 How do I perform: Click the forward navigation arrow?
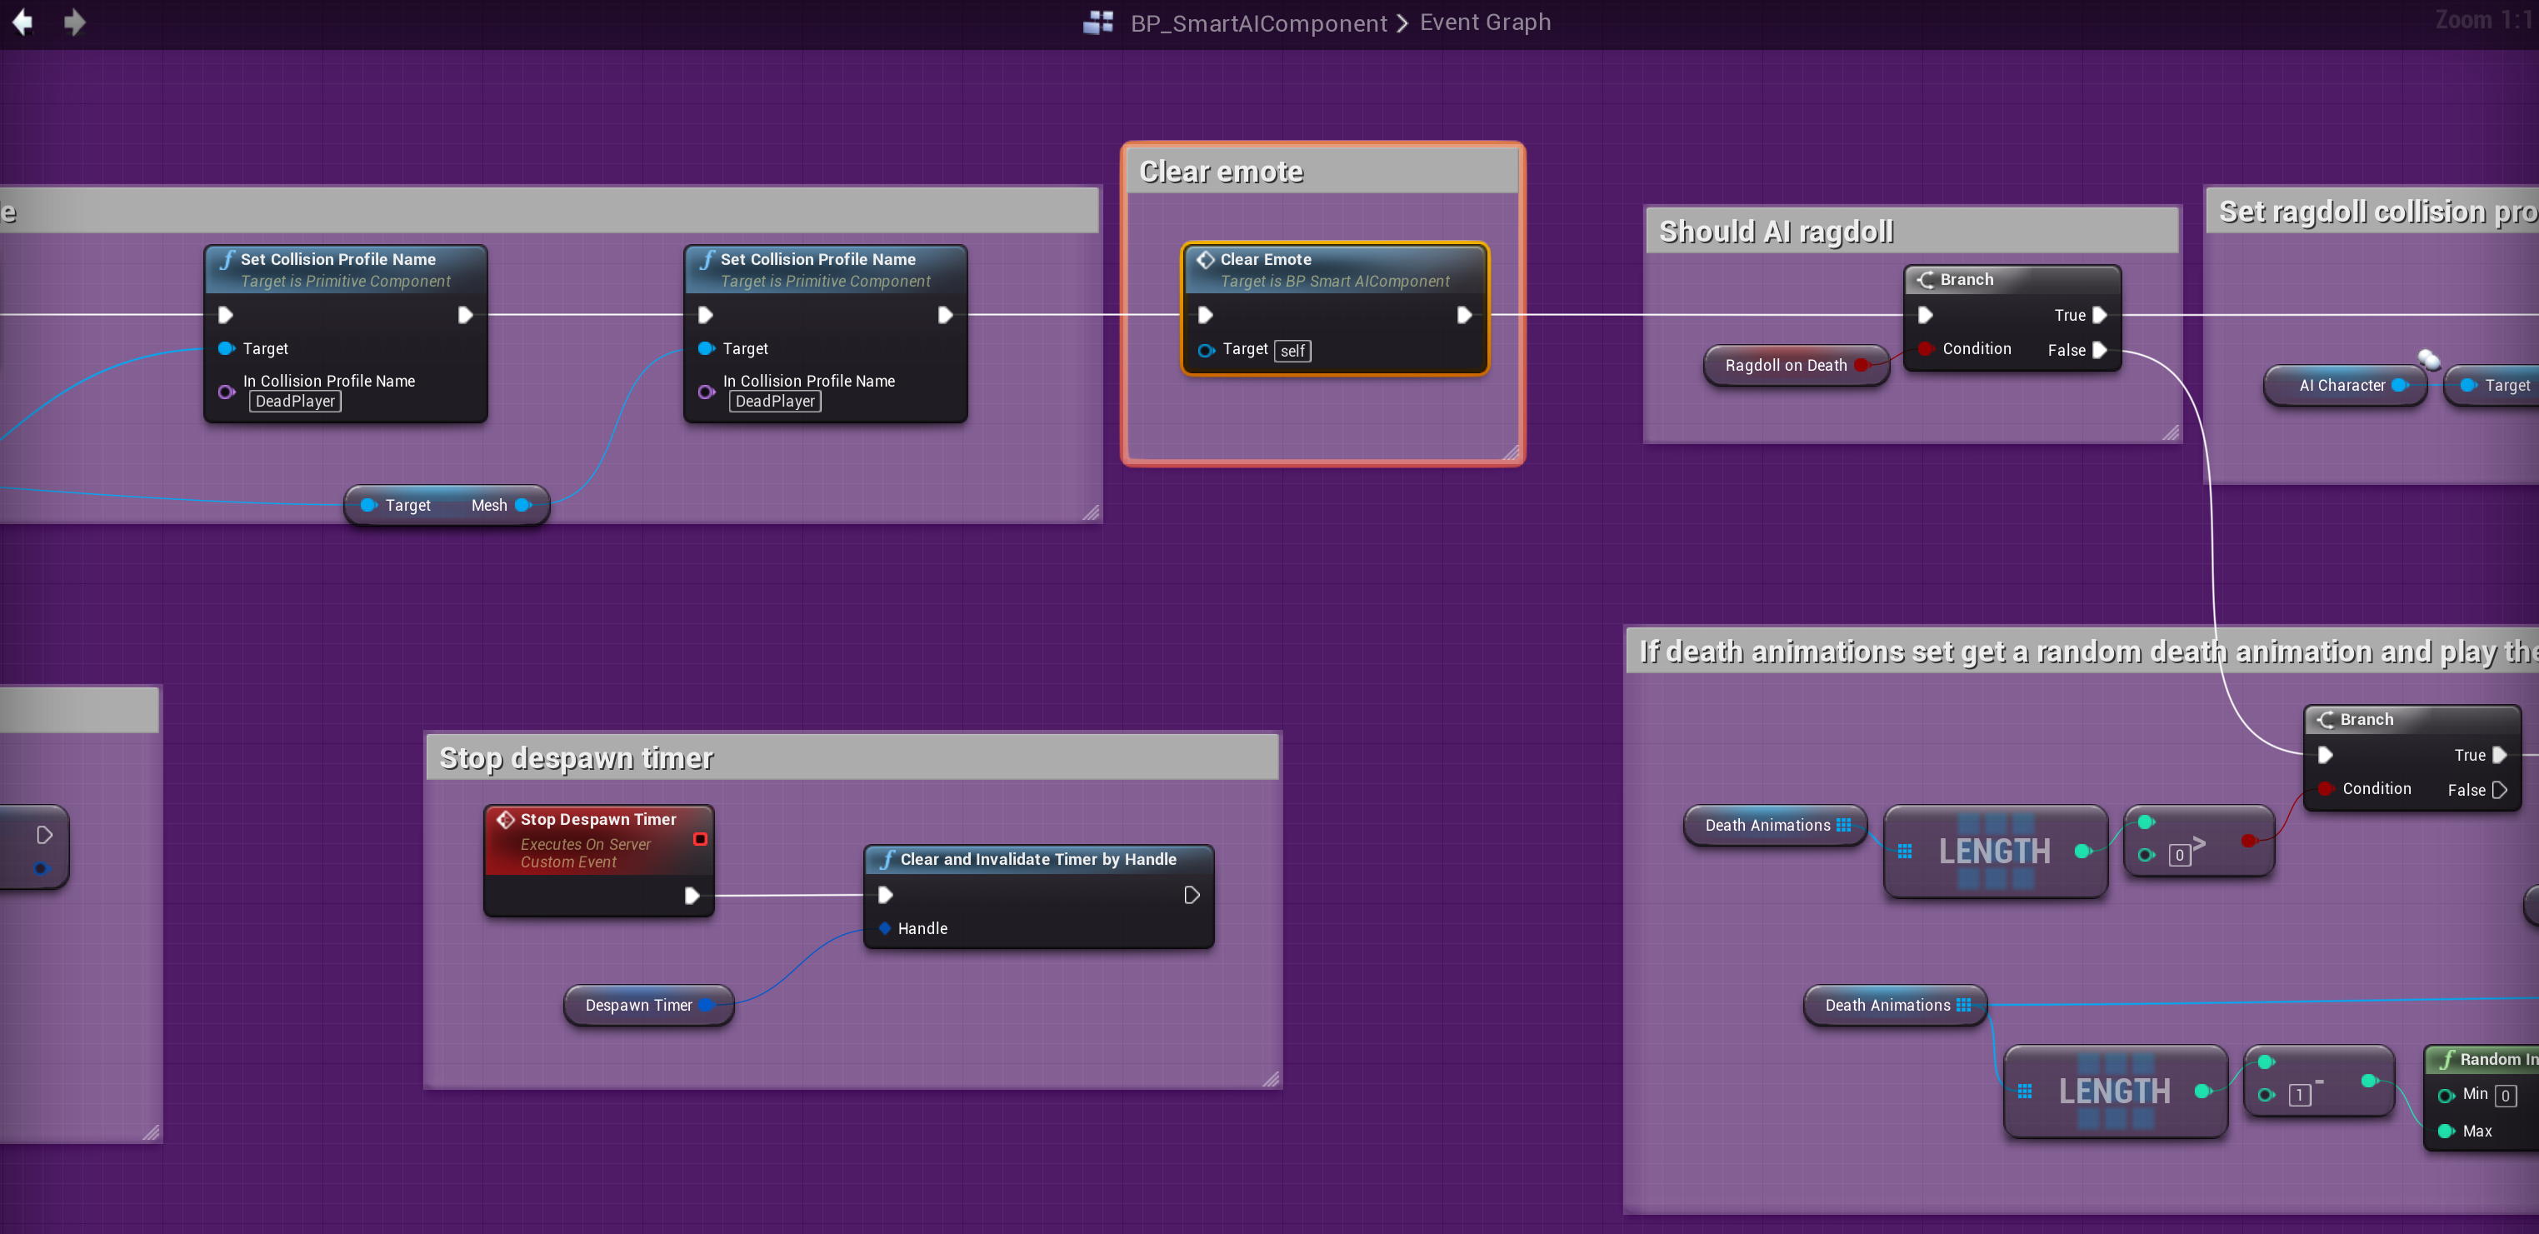pos(75,22)
